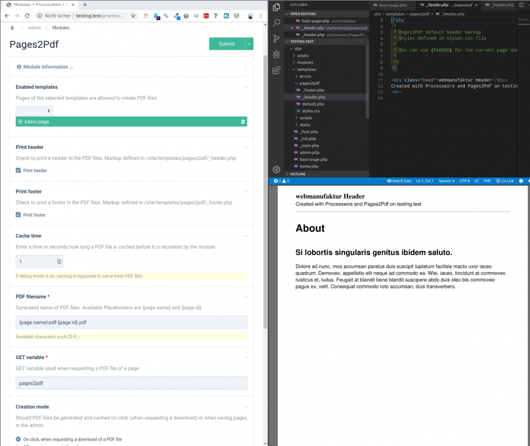
Task: Open the Submit button dropdown arrow
Action: [249, 44]
